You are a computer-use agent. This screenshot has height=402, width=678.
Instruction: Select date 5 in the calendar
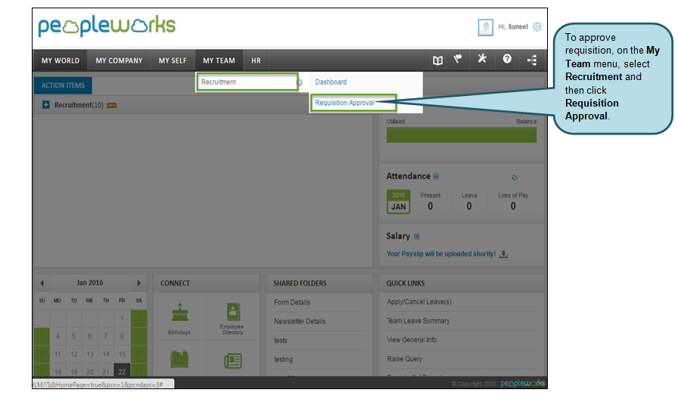click(x=73, y=336)
